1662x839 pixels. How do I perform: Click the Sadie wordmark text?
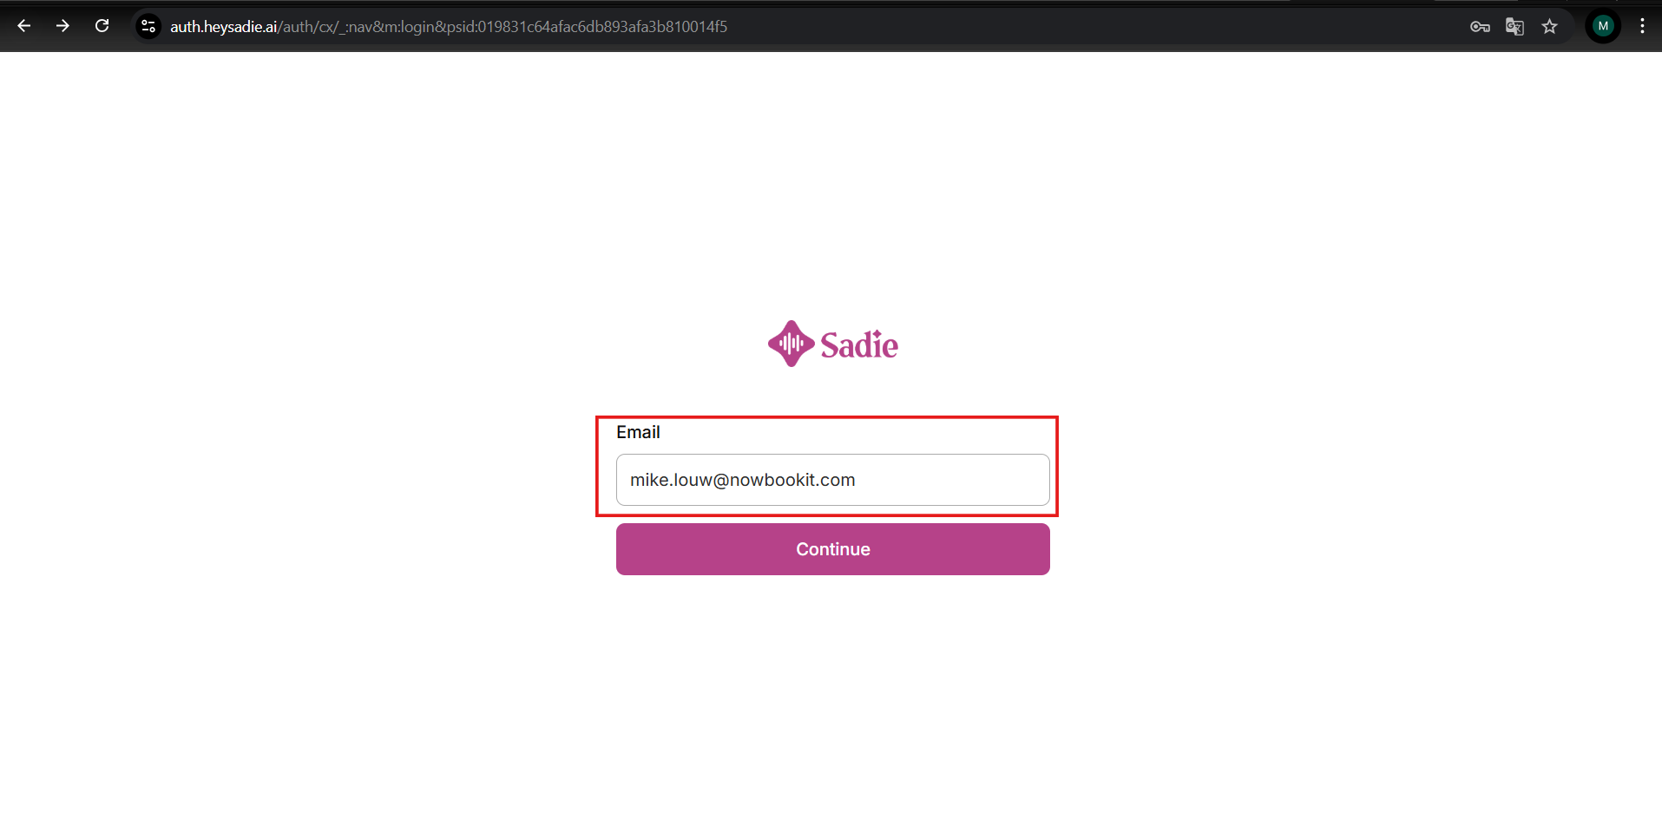click(x=859, y=345)
